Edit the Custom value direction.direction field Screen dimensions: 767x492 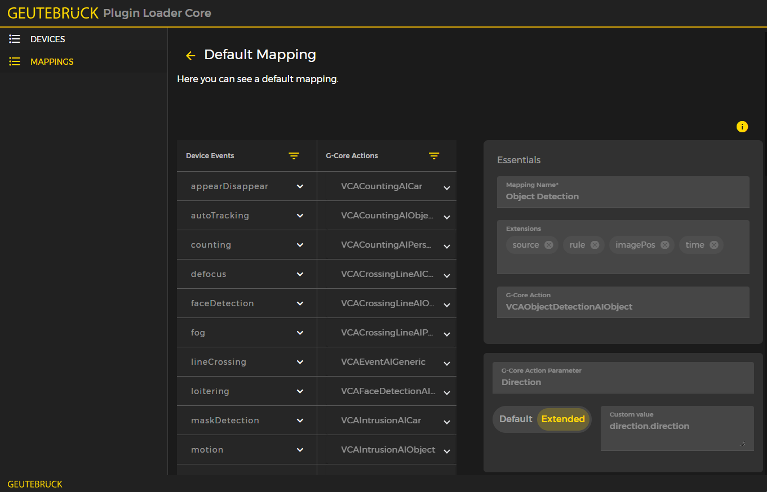[x=676, y=426]
